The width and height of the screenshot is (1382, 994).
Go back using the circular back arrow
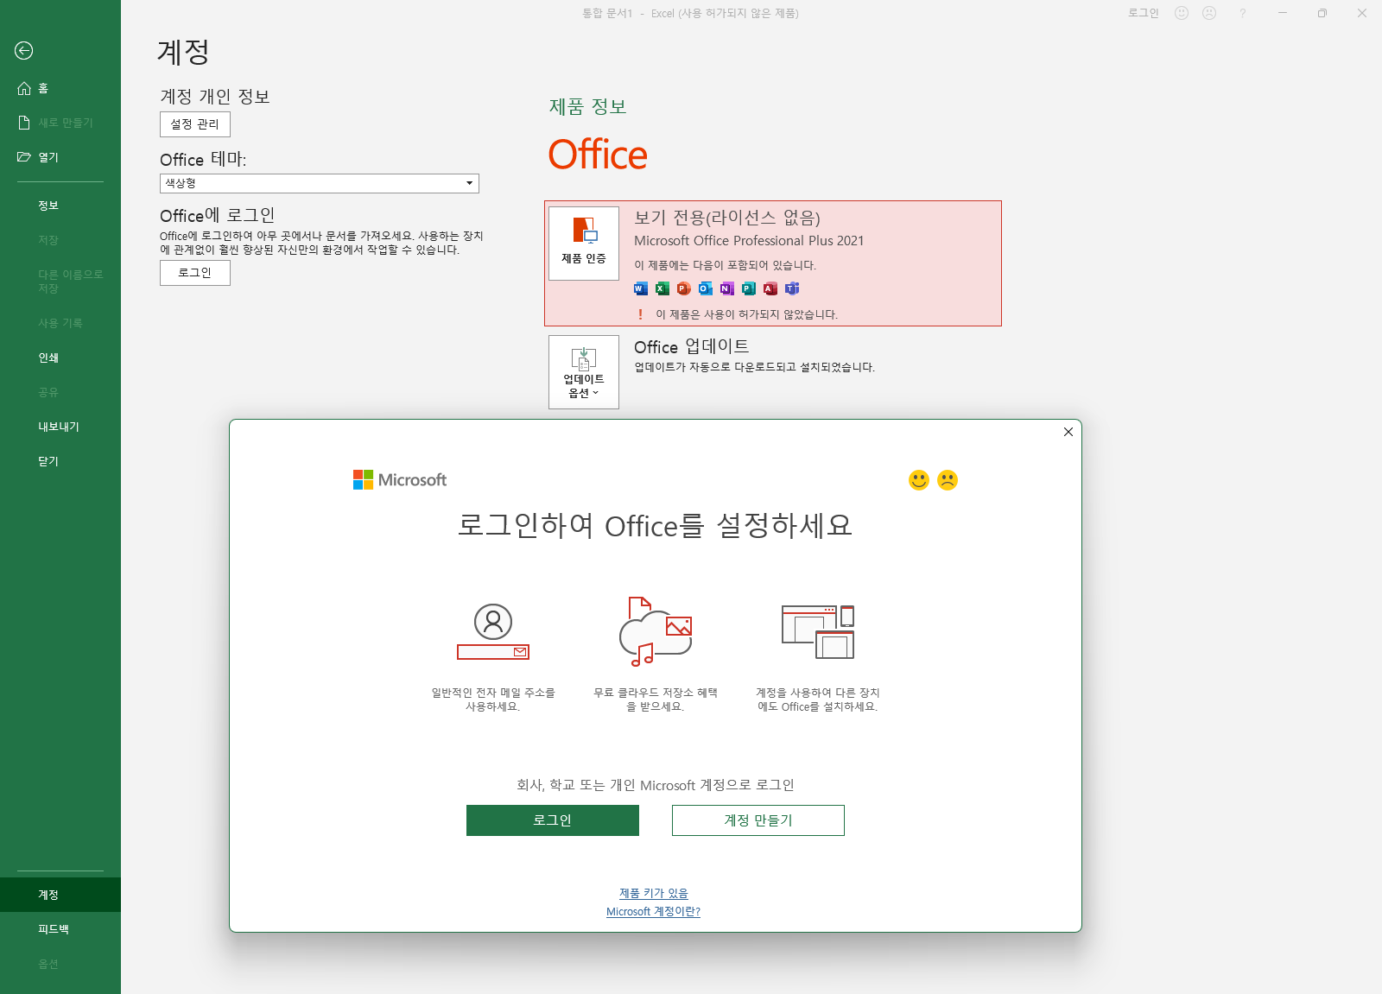24,51
